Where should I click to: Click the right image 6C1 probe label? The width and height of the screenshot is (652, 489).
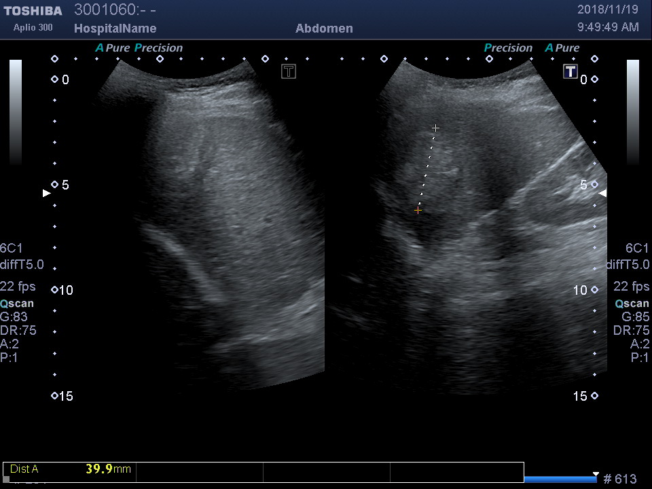tap(637, 249)
